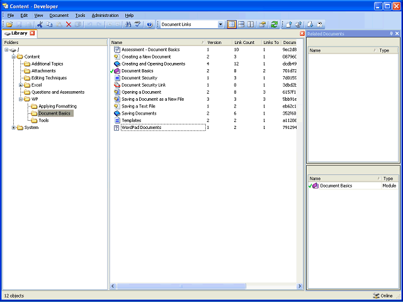Close the Related Documents panel
The width and height of the screenshot is (403, 302).
pos(397,33)
